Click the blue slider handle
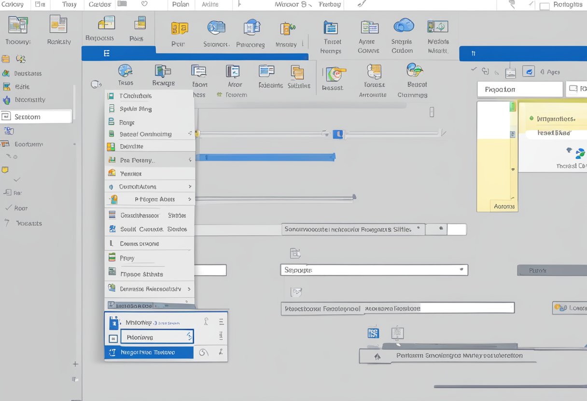Image resolution: width=587 pixels, height=401 pixels. coord(338,134)
